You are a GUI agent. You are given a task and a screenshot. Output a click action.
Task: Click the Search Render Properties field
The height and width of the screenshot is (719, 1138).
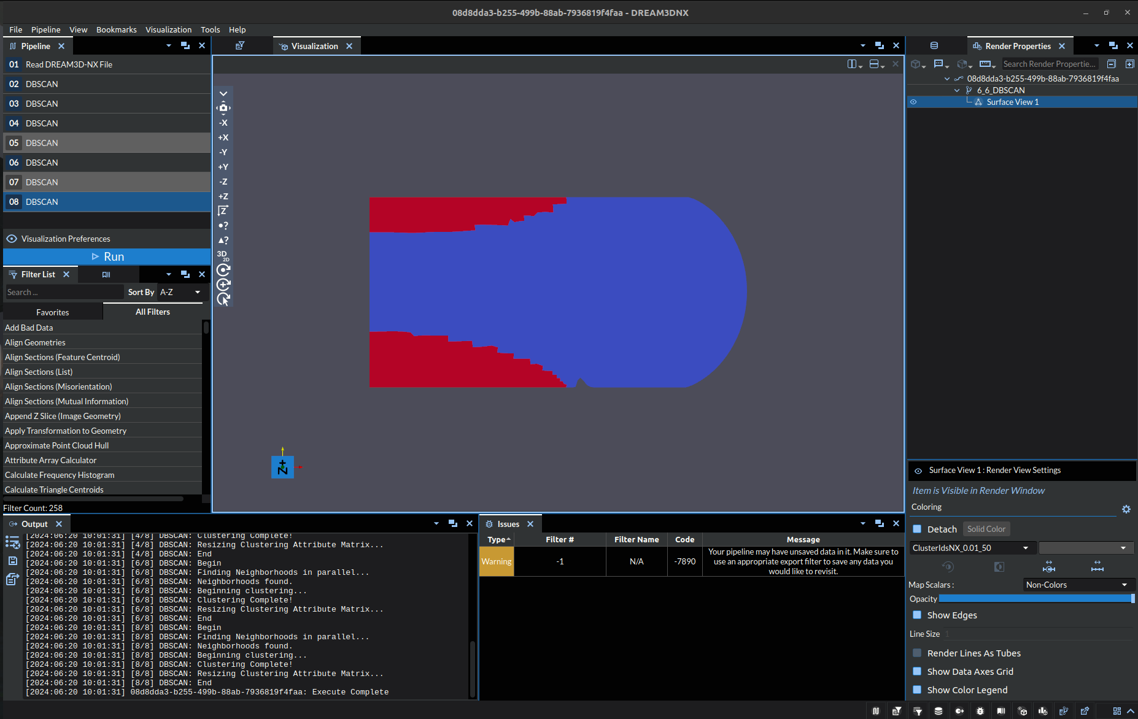[1051, 64]
